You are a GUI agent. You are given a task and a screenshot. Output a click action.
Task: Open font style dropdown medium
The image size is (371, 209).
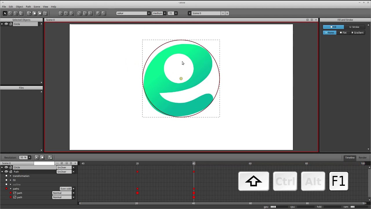[x=159, y=13]
